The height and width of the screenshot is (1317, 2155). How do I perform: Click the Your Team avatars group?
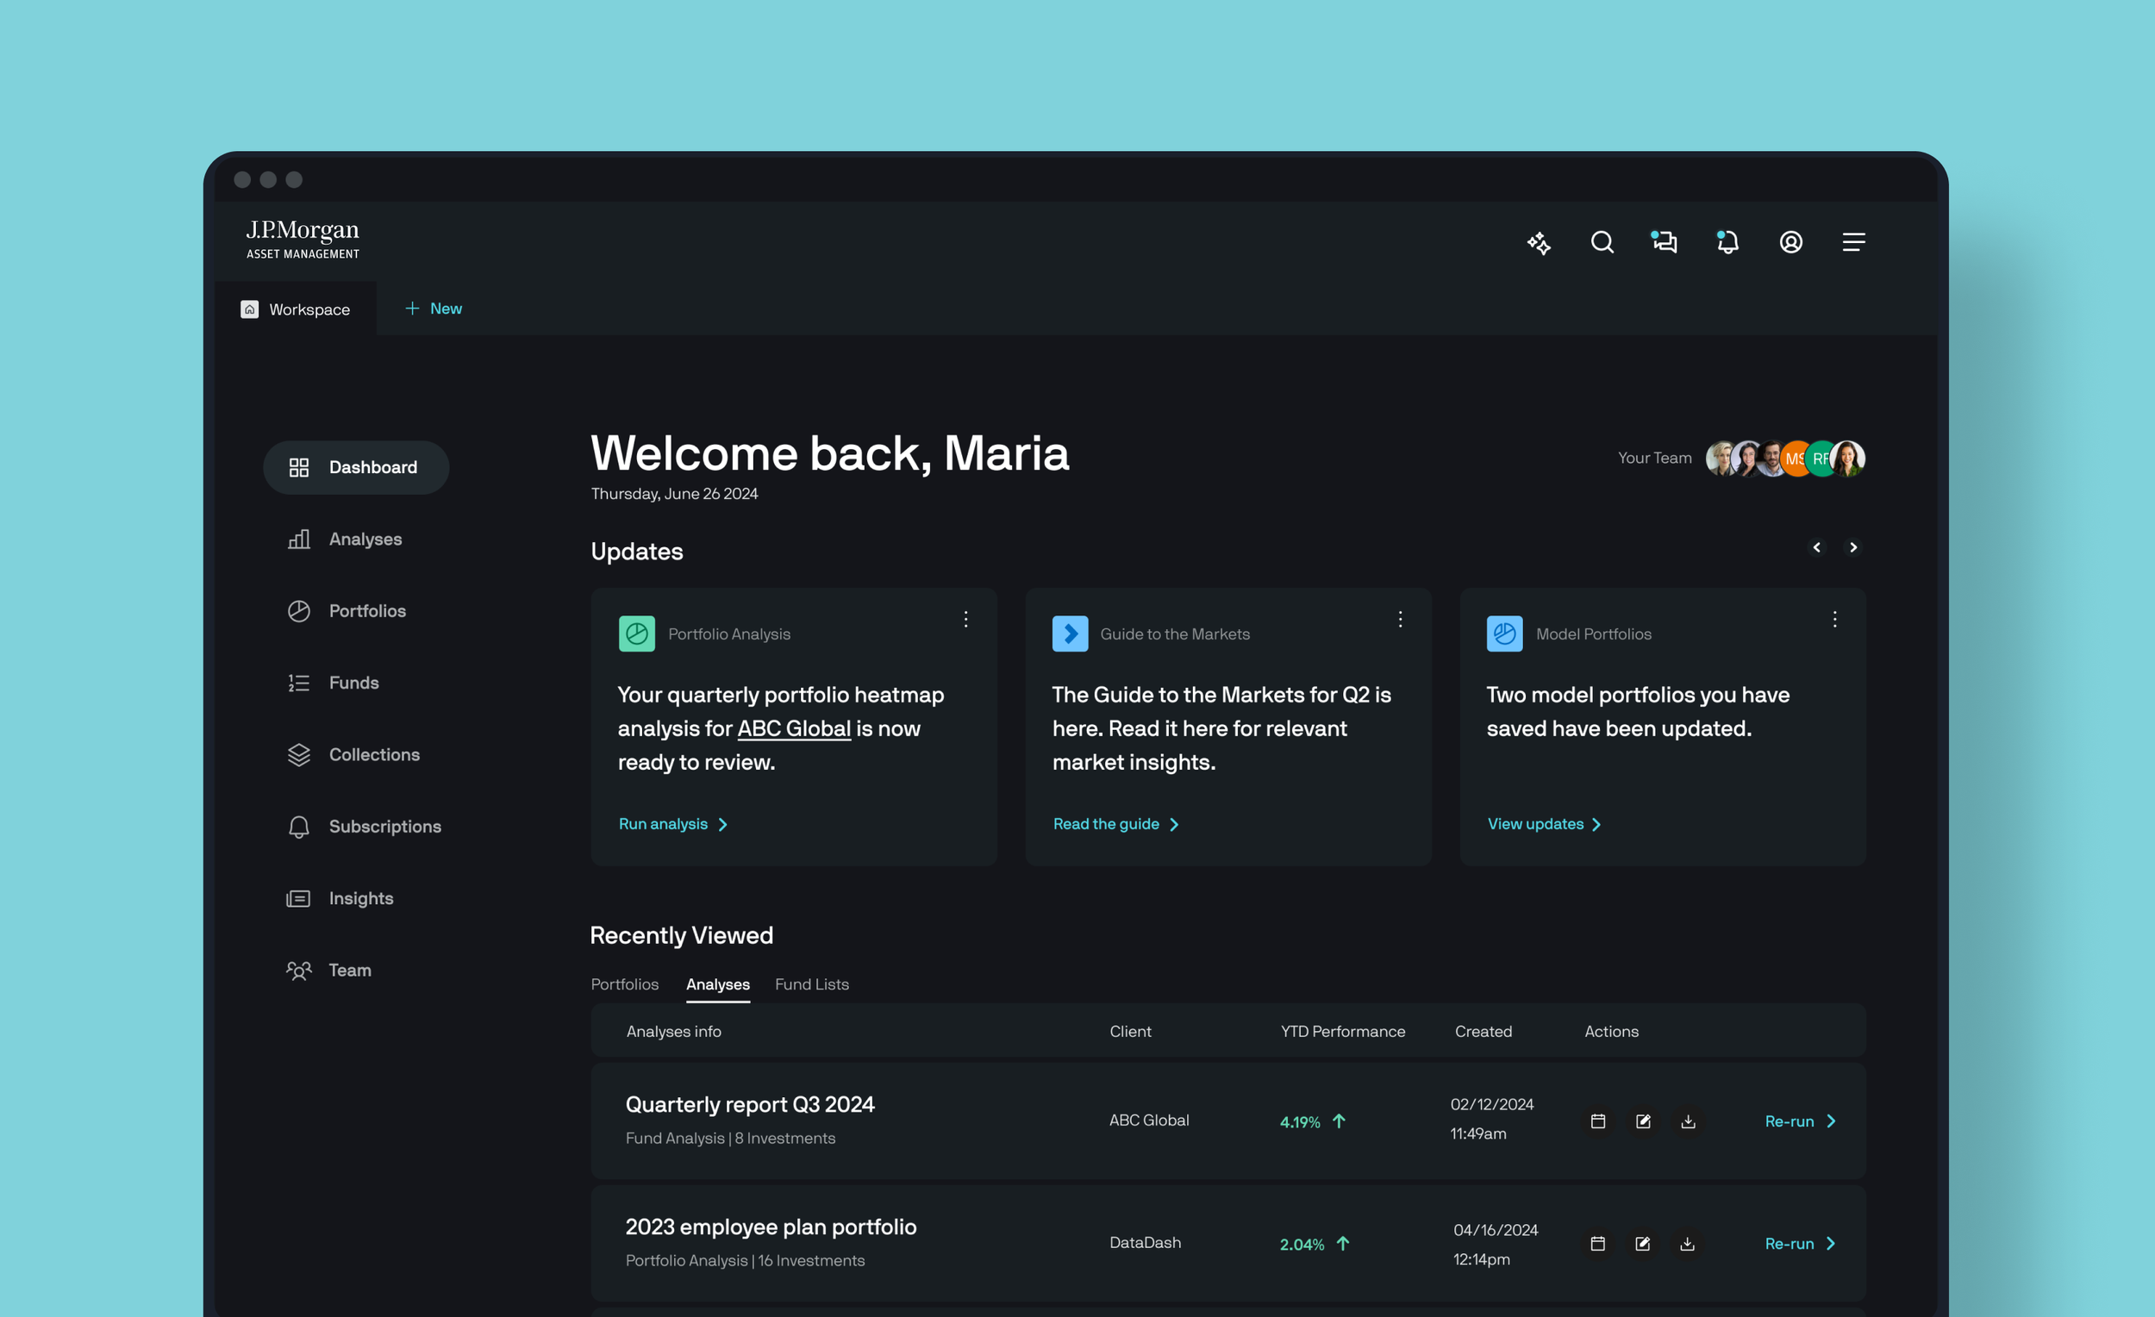[x=1785, y=459]
